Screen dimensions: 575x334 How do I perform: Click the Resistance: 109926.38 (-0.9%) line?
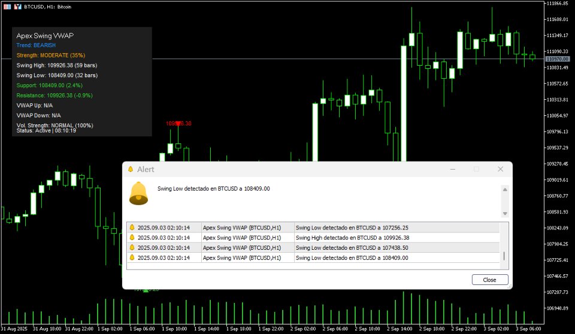pyautogui.click(x=55, y=95)
